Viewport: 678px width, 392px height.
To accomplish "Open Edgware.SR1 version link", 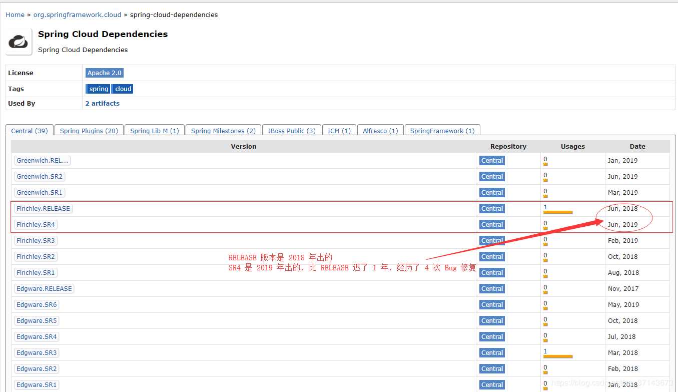I will [37, 385].
